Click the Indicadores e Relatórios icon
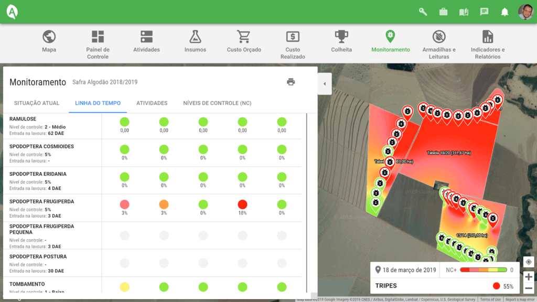This screenshot has width=537, height=302. point(488,37)
